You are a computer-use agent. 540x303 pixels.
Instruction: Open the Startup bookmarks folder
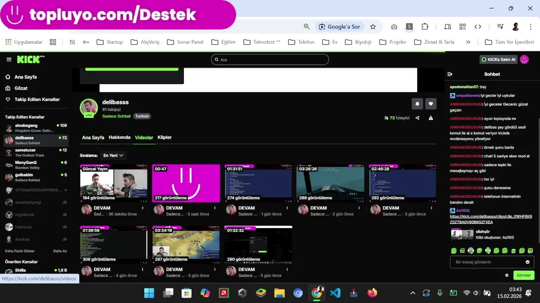tap(110, 42)
